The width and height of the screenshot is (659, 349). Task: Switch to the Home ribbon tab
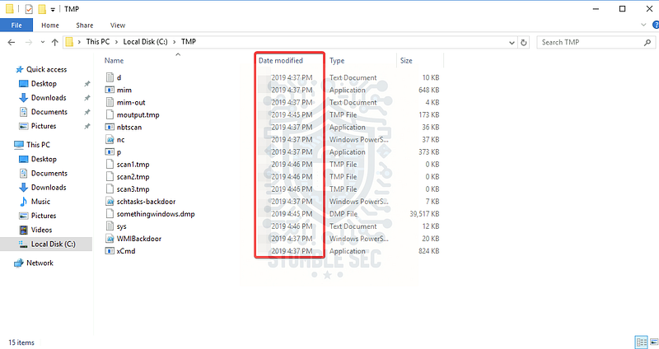tap(50, 26)
